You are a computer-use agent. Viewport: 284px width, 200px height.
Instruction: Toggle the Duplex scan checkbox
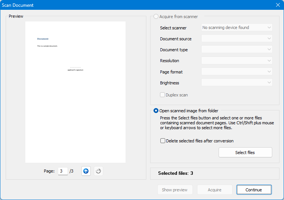click(163, 95)
